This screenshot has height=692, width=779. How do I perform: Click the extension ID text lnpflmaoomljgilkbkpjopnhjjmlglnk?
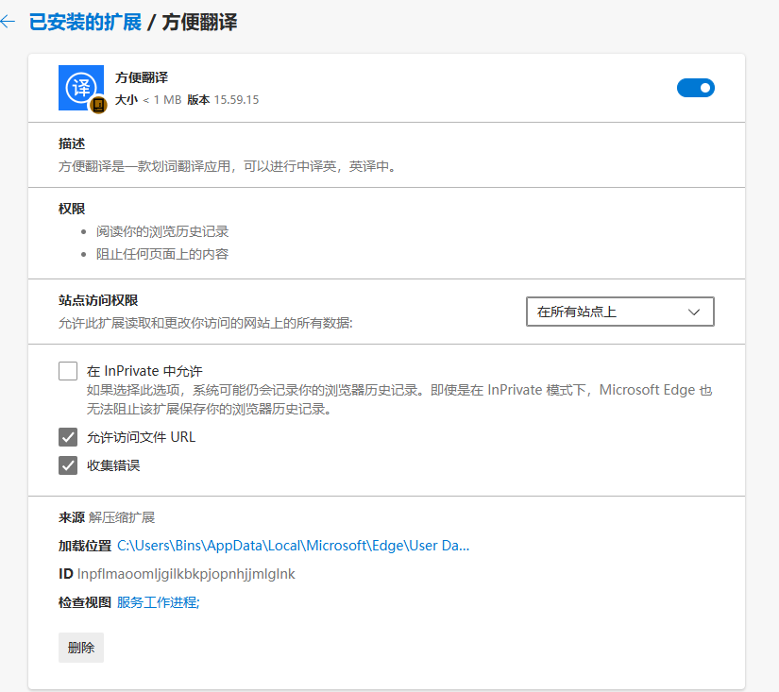coord(186,574)
